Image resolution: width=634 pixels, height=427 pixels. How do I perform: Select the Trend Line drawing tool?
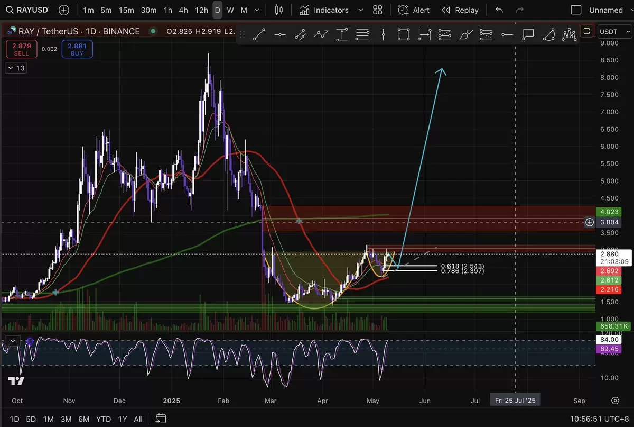pyautogui.click(x=259, y=35)
